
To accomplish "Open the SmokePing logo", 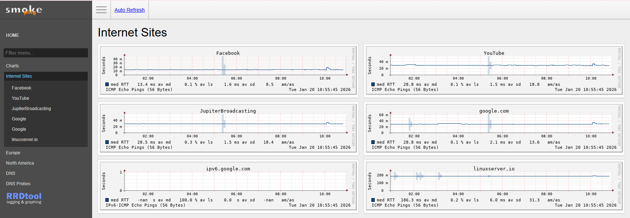I will 24,10.
